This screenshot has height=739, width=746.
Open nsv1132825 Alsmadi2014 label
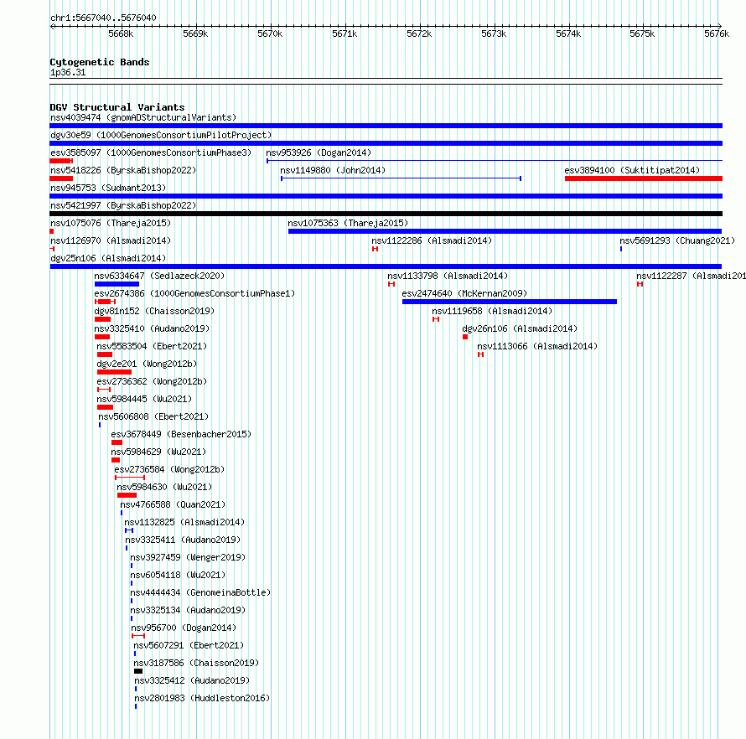(x=184, y=522)
